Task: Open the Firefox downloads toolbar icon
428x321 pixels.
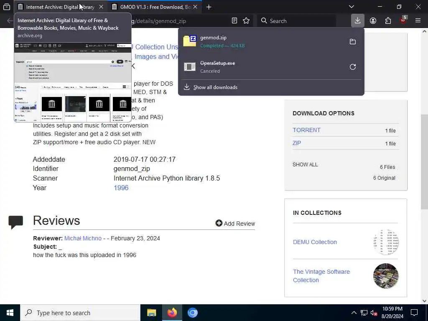Action: pyautogui.click(x=357, y=20)
